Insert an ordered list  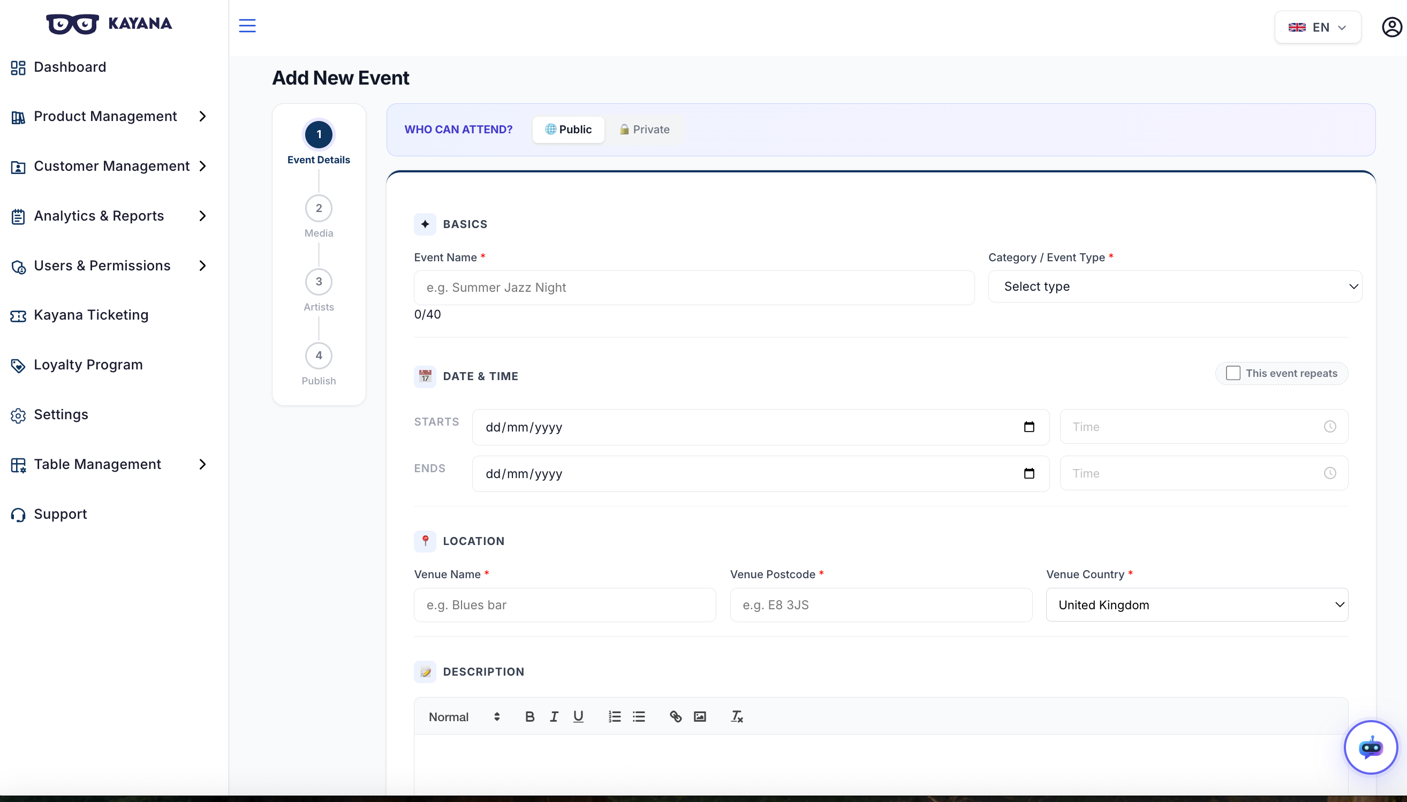(615, 717)
